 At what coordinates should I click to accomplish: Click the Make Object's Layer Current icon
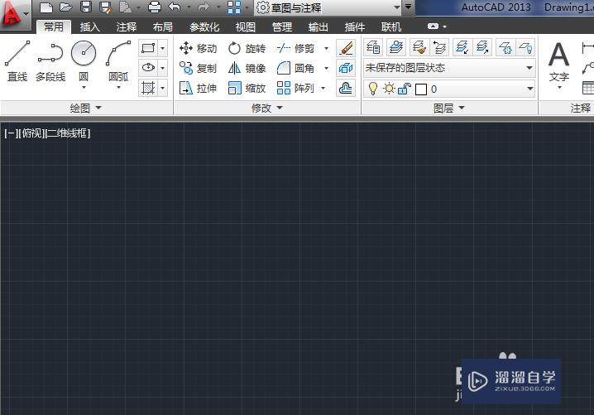point(396,47)
